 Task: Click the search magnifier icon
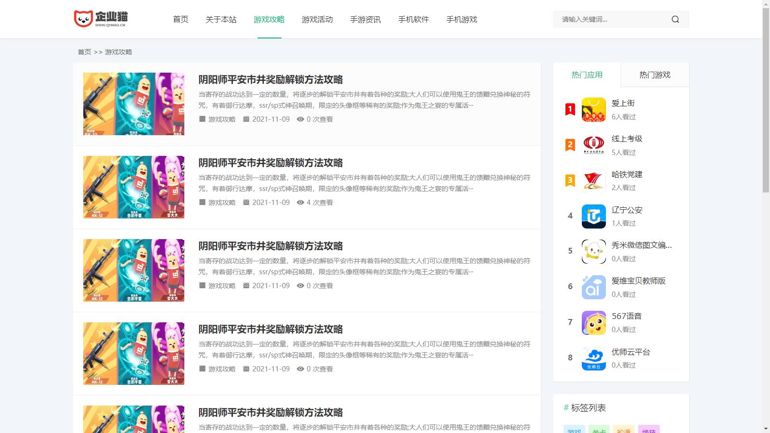coord(675,19)
